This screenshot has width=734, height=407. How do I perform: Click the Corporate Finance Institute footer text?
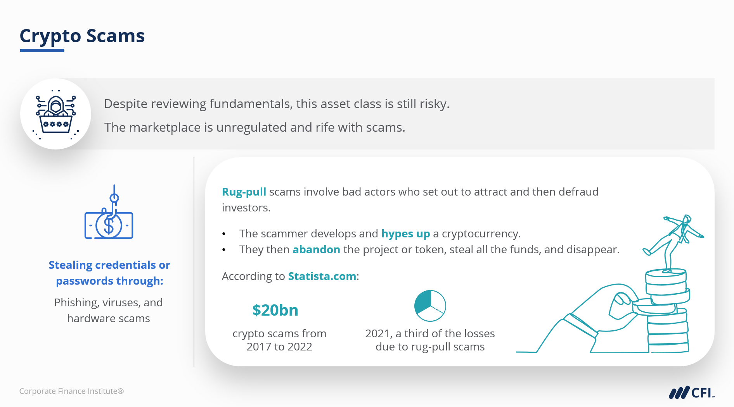pos(72,391)
